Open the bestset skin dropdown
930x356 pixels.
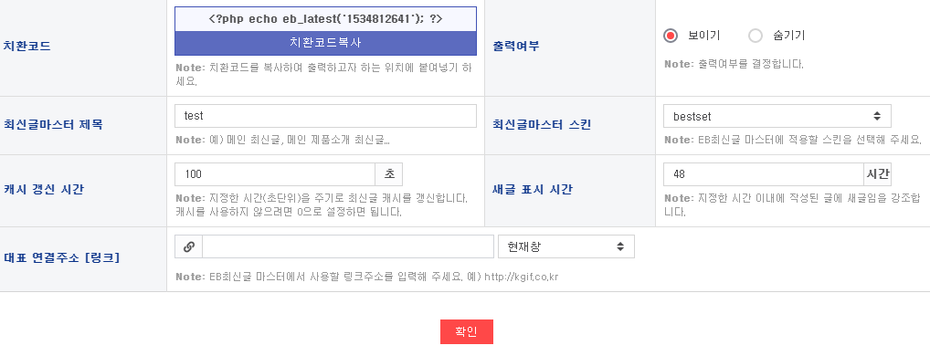(x=777, y=116)
